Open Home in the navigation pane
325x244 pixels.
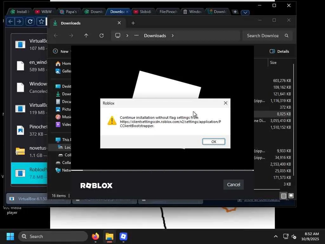(63, 64)
